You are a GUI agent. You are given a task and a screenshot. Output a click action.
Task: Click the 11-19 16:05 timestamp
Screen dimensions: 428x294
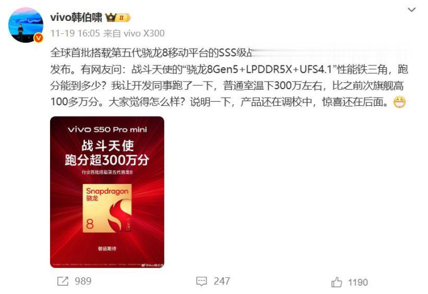coord(75,33)
